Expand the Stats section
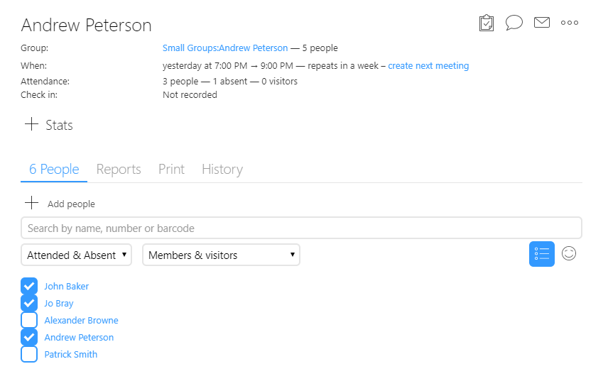 coord(59,126)
